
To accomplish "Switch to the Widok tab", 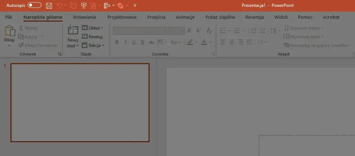I will [x=281, y=17].
